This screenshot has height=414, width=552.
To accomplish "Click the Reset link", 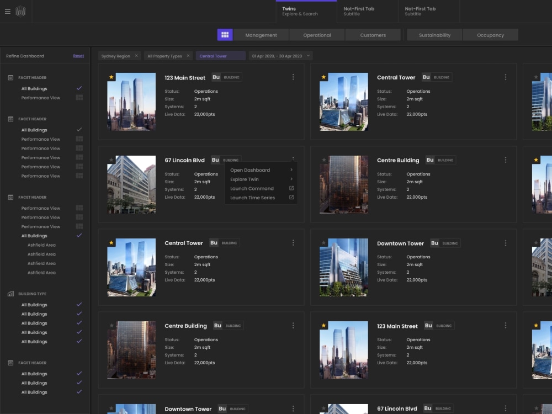I will point(78,56).
